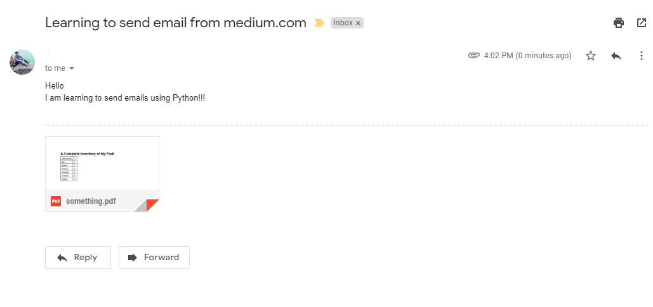Click the Inbox label chip text
Image resolution: width=653 pixels, height=307 pixels.
coord(343,23)
